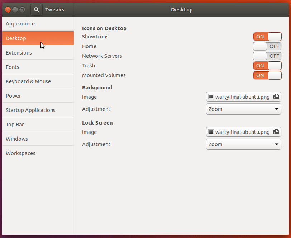This screenshot has height=238, width=291.
Task: Click the file-open icon in Lock Screen Image field
Action: click(276, 132)
